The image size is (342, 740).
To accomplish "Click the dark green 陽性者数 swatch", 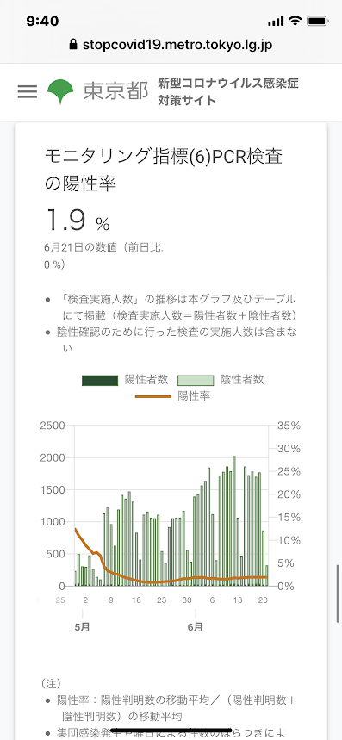I will click(x=100, y=380).
